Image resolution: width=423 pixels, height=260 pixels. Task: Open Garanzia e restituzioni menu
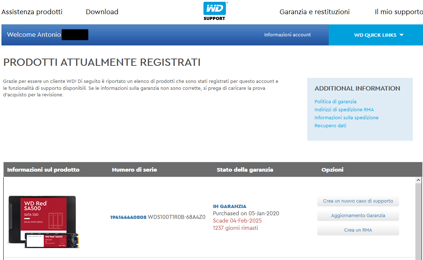[315, 12]
